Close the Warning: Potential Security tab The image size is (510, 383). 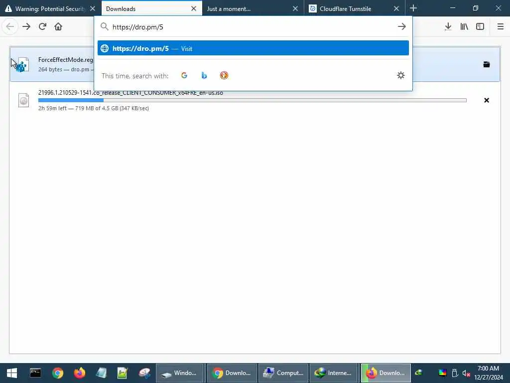coord(93,8)
